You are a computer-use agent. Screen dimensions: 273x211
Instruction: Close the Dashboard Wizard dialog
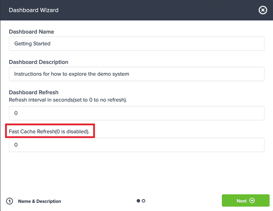pos(262,10)
